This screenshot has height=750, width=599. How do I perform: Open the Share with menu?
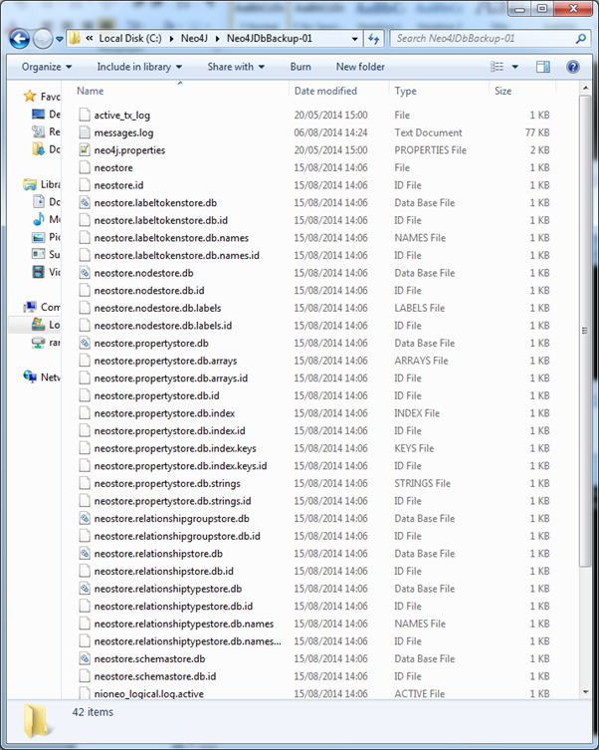point(236,67)
